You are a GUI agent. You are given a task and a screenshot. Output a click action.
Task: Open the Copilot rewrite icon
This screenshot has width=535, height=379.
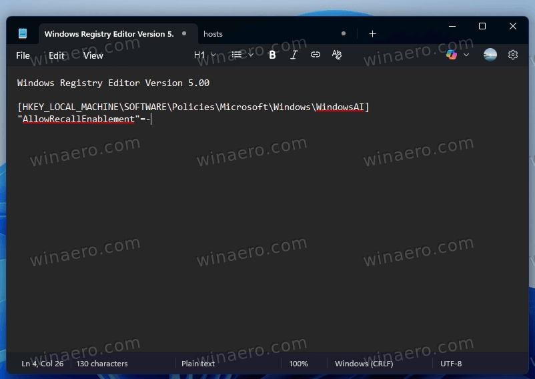click(x=452, y=55)
